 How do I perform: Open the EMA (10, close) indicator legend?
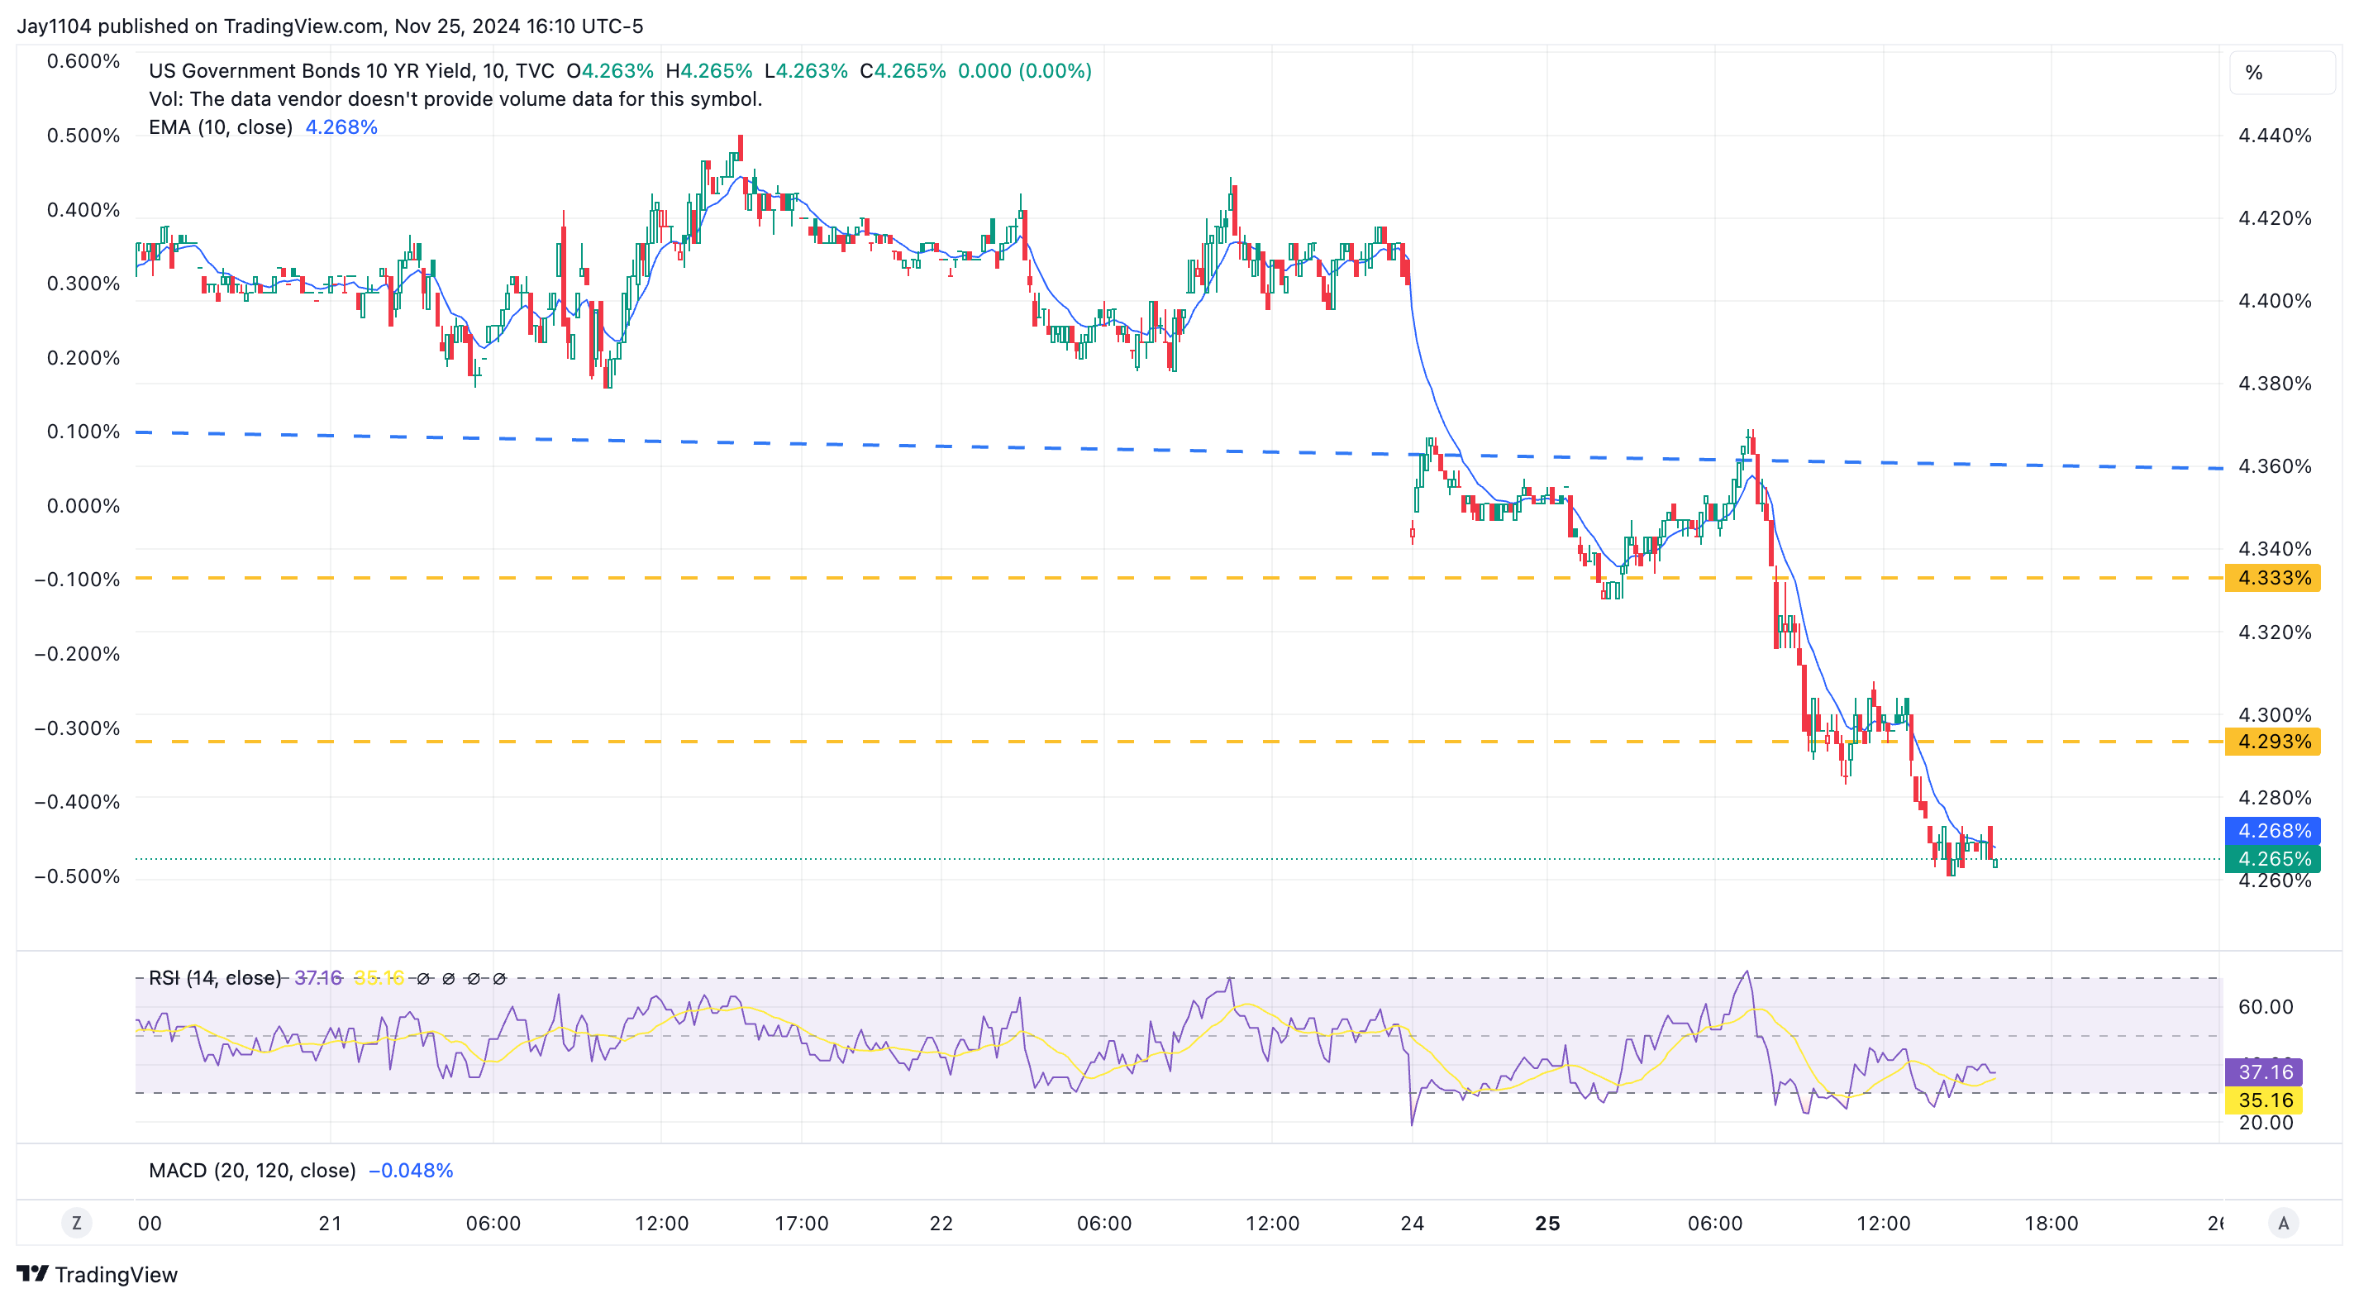click(221, 127)
